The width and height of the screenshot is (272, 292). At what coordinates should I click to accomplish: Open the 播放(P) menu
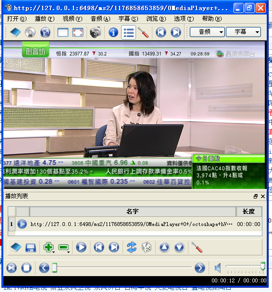pos(45,19)
